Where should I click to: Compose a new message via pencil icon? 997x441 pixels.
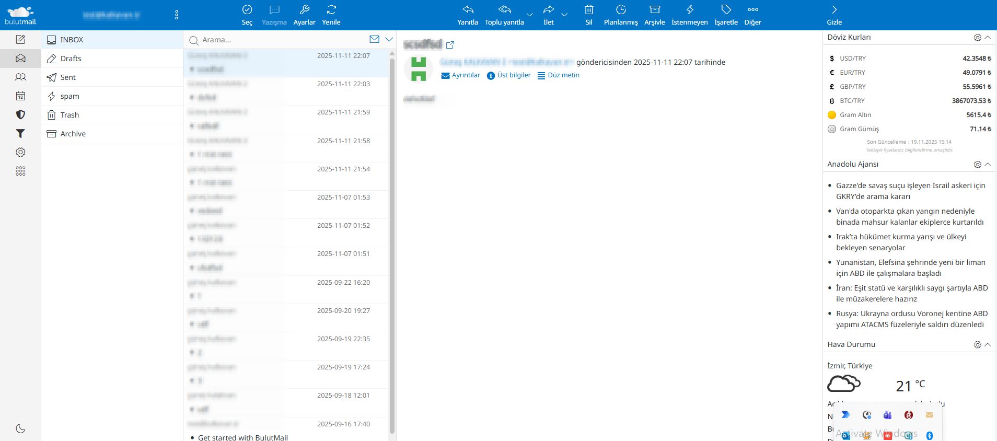click(20, 39)
